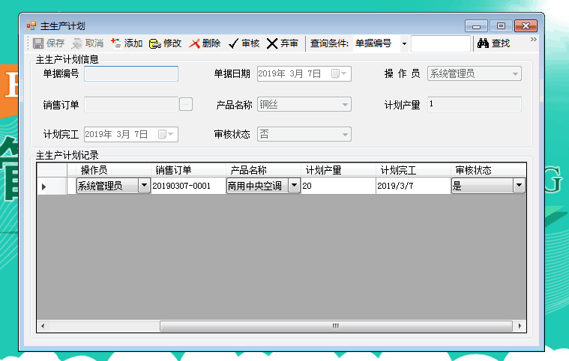Expand the toolbar overflow chevron
The image size is (569, 361).
[534, 39]
